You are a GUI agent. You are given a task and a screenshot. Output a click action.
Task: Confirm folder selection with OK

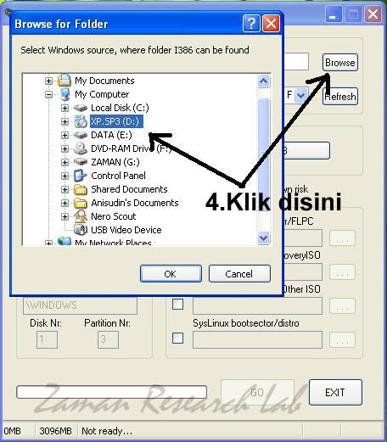point(171,274)
